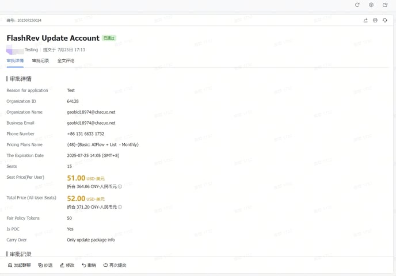Click the 抄送 (CC) button

pos(45,265)
